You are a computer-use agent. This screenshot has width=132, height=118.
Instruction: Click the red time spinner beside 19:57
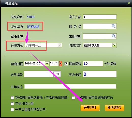click(x=61, y=64)
